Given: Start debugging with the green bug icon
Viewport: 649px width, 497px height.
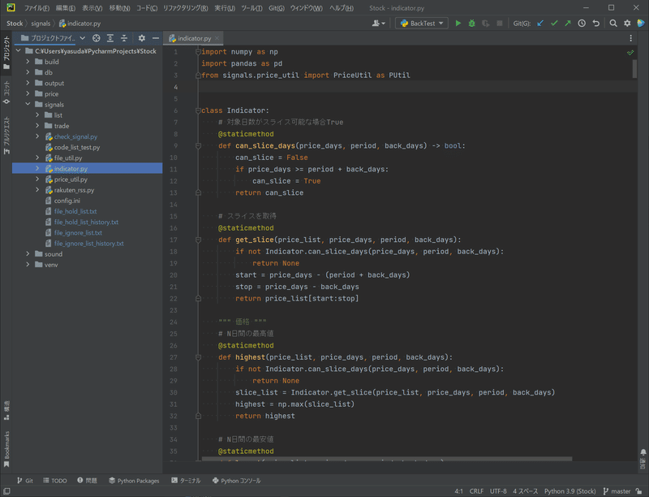Looking at the screenshot, I should [471, 24].
